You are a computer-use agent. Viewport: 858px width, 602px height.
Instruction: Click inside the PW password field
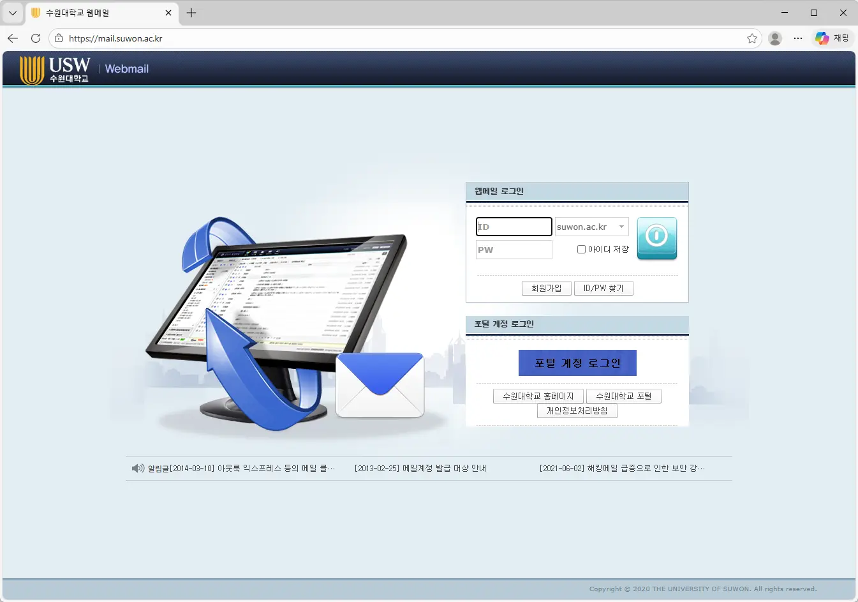click(514, 250)
